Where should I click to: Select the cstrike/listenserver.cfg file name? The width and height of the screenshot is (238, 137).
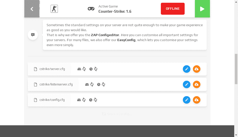(x=56, y=84)
